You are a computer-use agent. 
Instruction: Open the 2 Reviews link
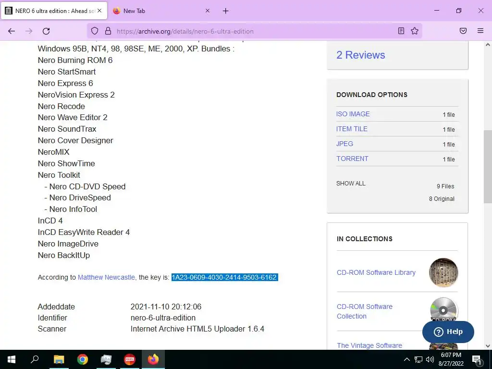[x=360, y=55]
